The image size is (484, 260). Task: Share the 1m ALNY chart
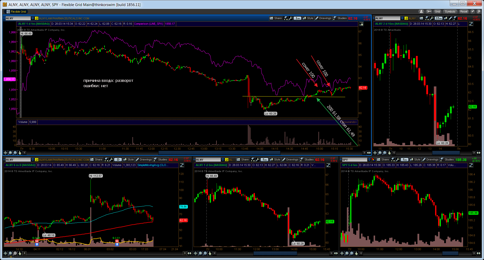pos(276,18)
